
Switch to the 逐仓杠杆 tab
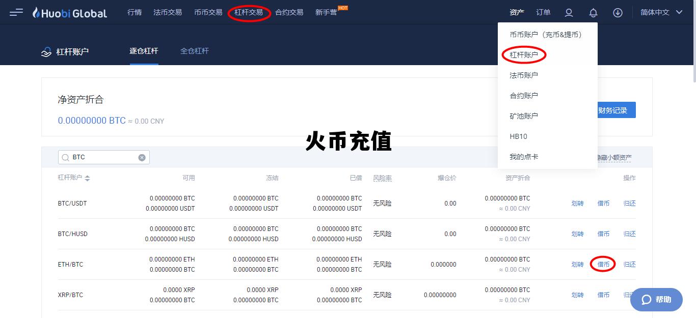click(144, 51)
